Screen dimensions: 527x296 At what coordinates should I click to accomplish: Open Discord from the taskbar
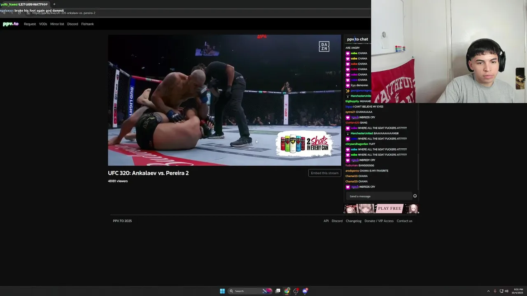point(305,291)
